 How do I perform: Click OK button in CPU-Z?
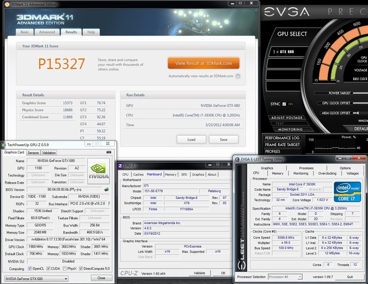[223, 273]
